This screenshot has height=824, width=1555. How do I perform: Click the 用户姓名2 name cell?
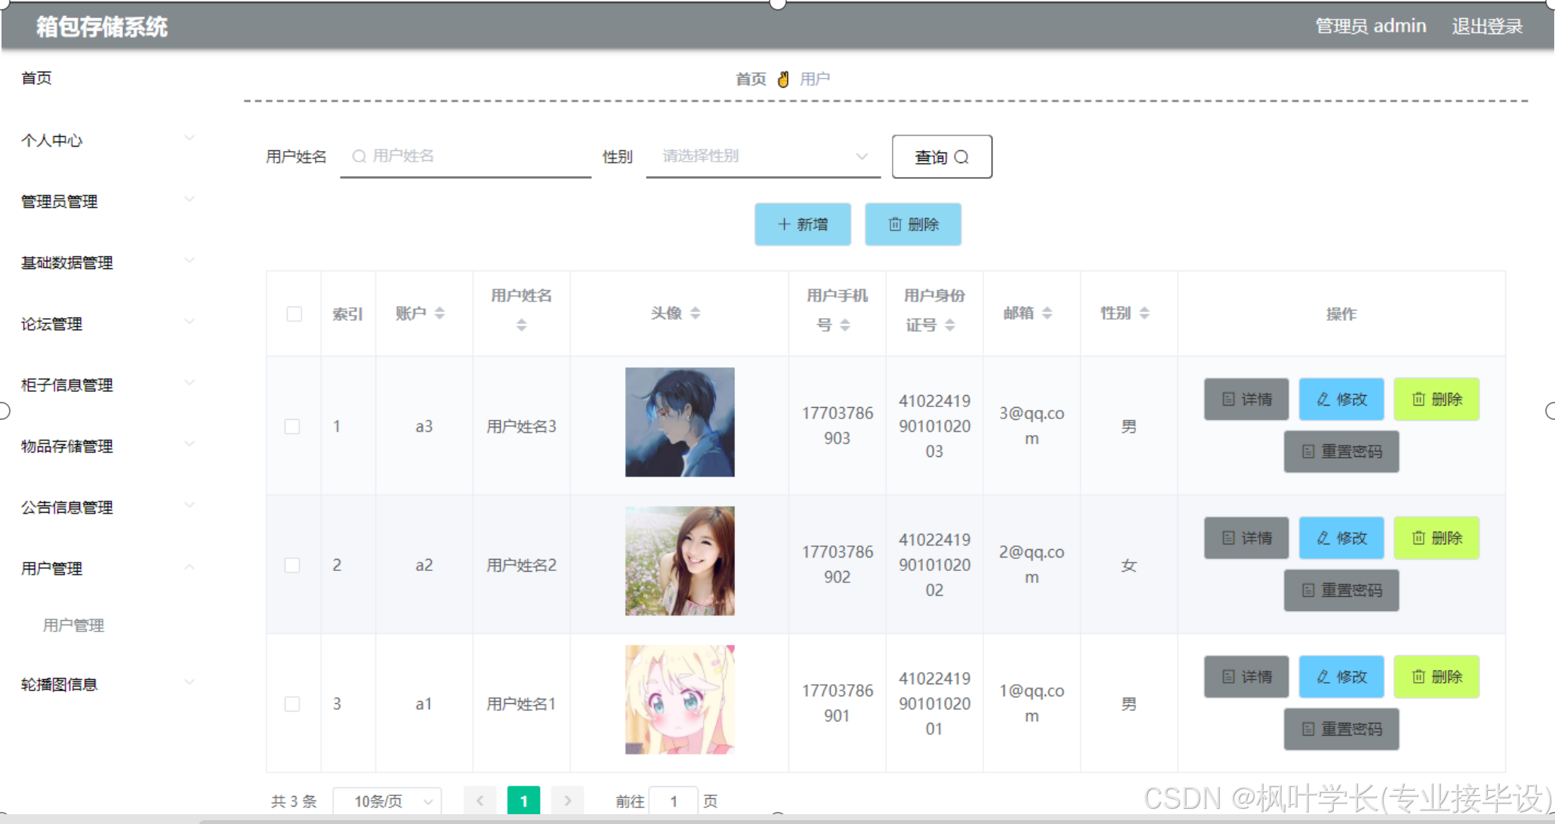click(x=521, y=565)
